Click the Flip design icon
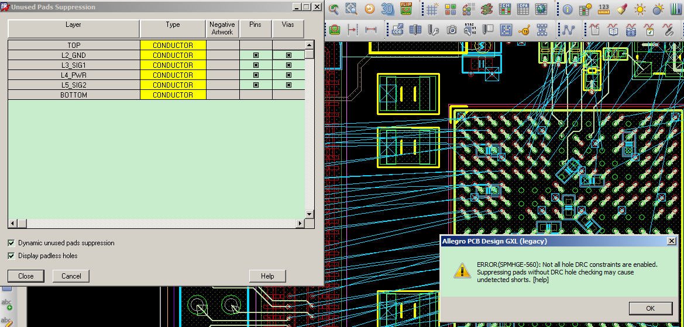 405,9
